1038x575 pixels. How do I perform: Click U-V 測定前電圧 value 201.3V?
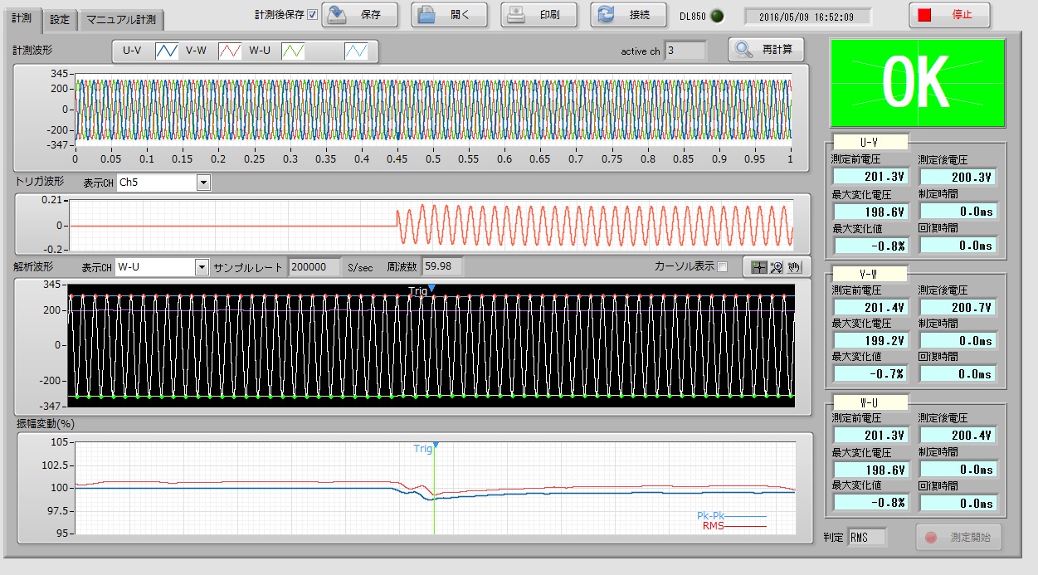[x=871, y=177]
